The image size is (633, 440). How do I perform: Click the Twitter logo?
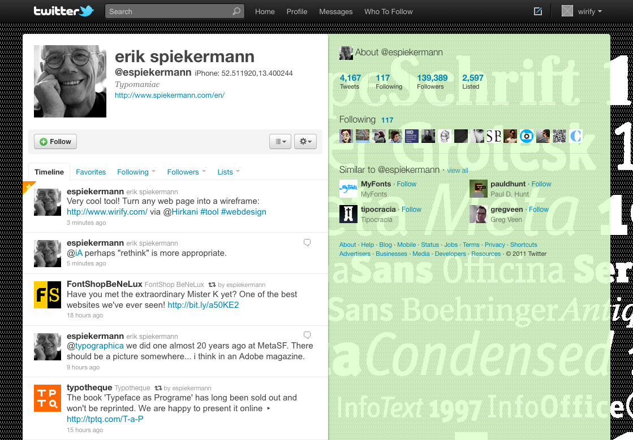(63, 11)
